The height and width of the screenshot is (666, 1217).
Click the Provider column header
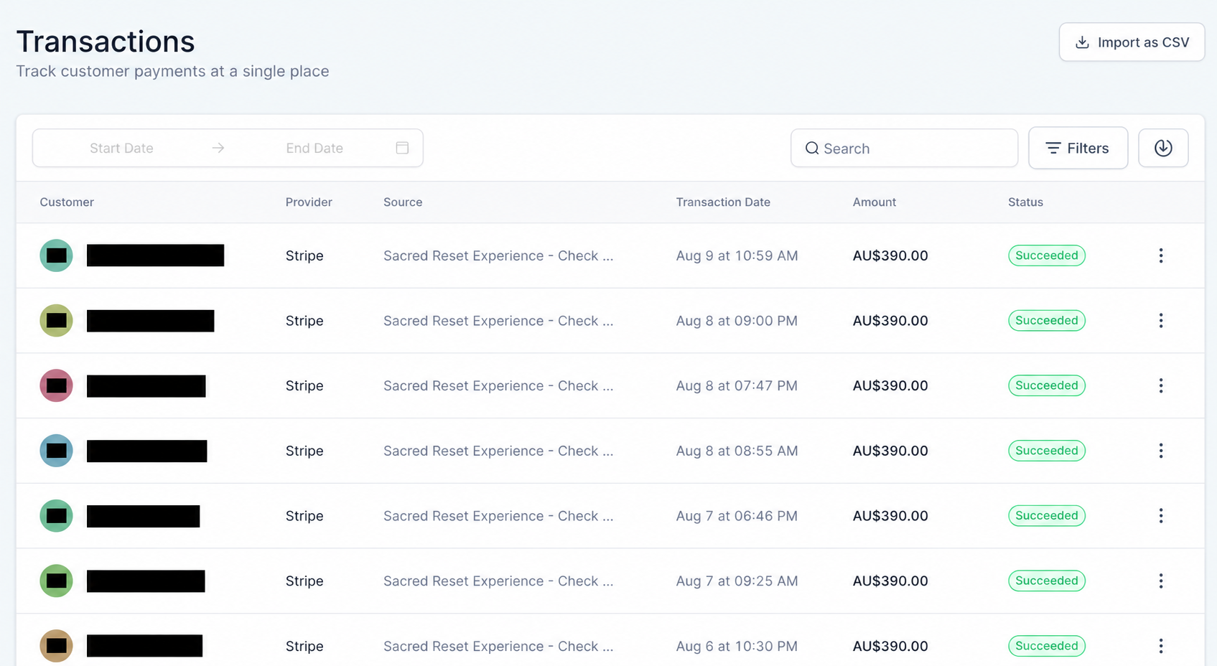pyautogui.click(x=309, y=202)
